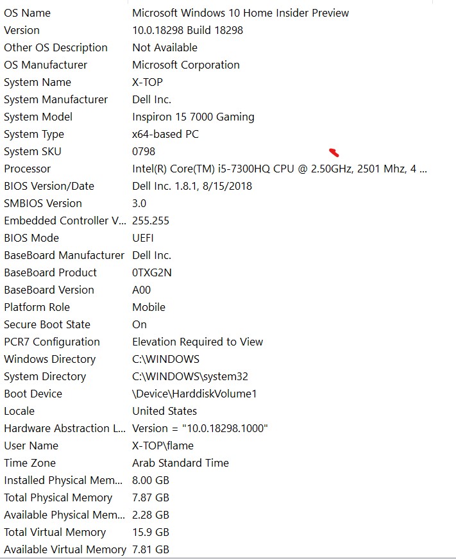Click the '15.9 GB' value

pos(151,532)
